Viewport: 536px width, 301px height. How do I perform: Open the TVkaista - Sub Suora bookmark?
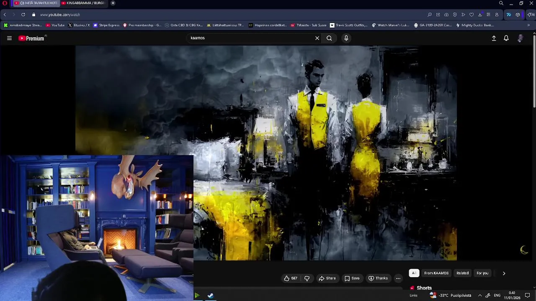[308, 25]
